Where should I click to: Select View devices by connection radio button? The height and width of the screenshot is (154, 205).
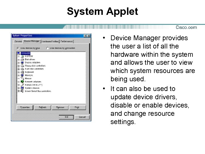pyautogui.click(x=48, y=48)
